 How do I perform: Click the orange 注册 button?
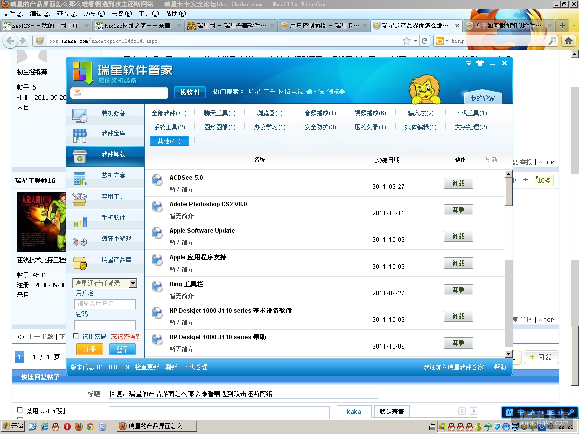(x=90, y=350)
